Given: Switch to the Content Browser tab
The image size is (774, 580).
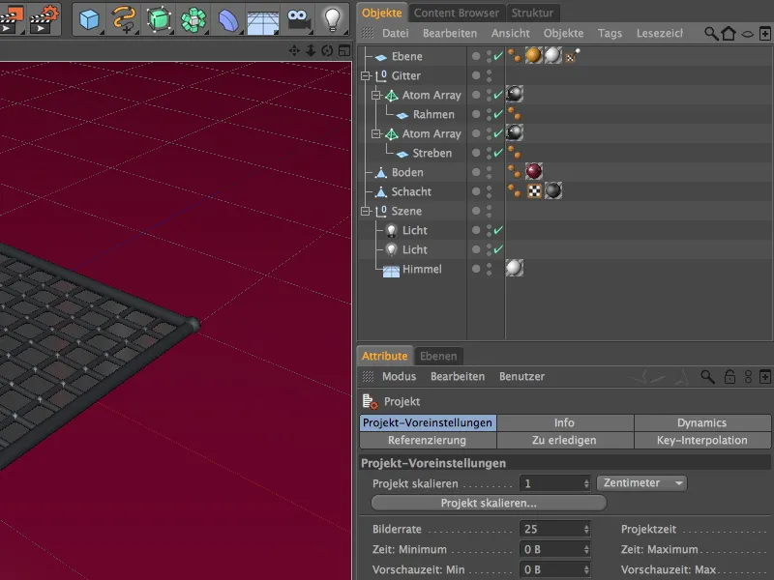Looking at the screenshot, I should (456, 13).
